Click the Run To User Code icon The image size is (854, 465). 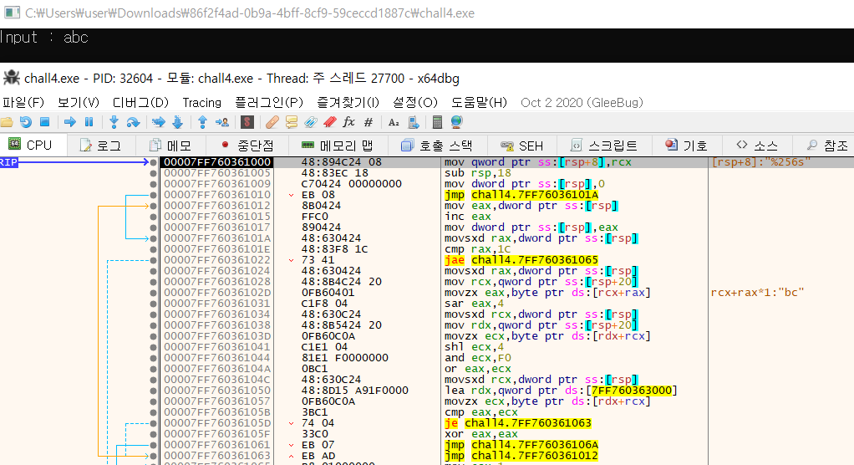pyautogui.click(x=222, y=122)
